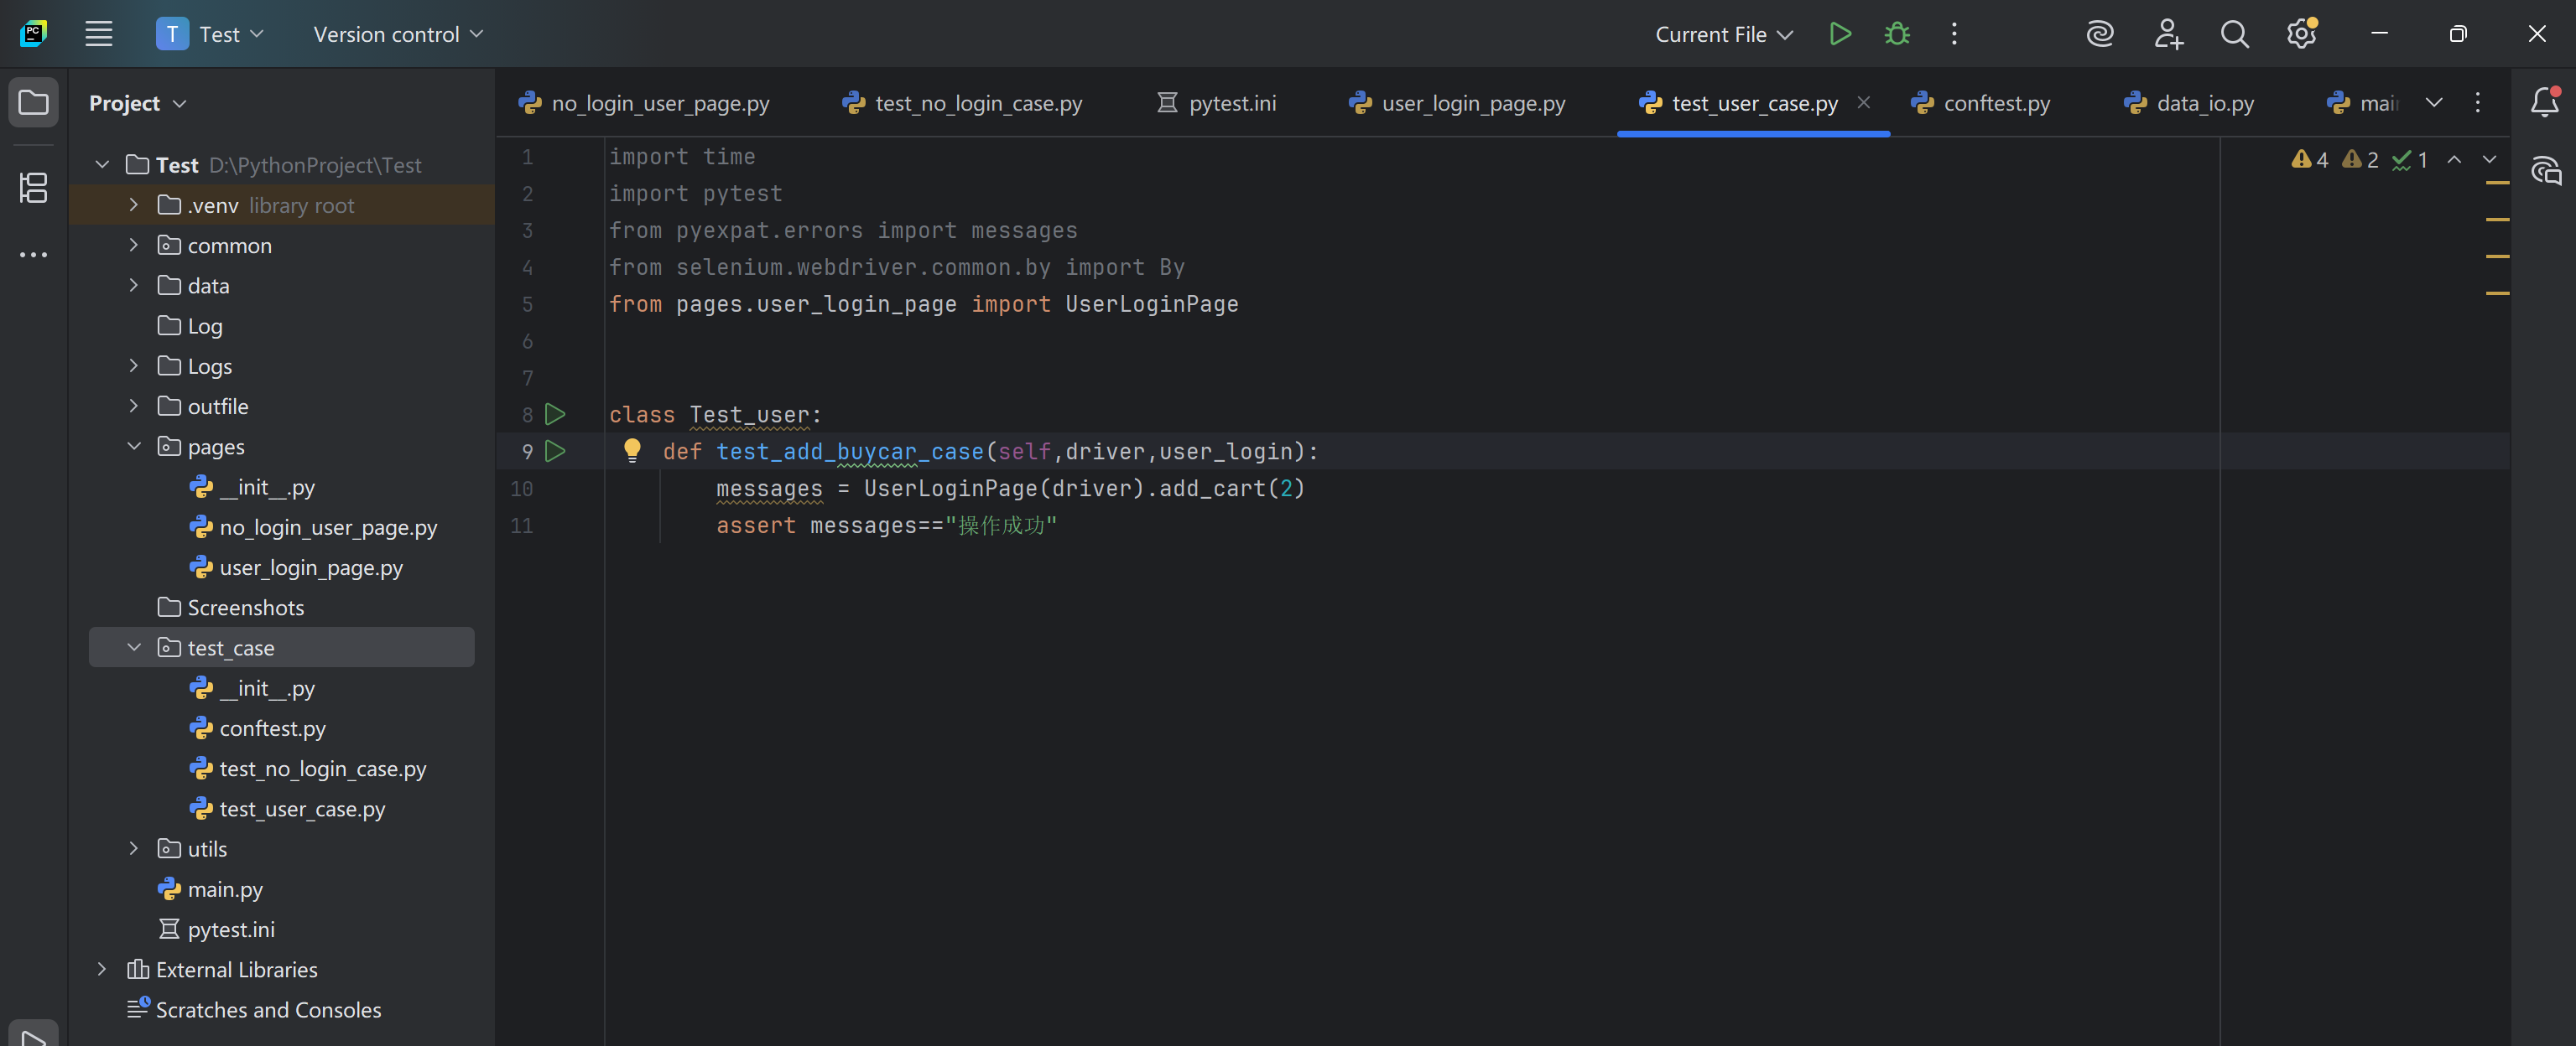Close the test_user_case.py tab
This screenshot has height=1046, width=2576.
(x=1863, y=102)
